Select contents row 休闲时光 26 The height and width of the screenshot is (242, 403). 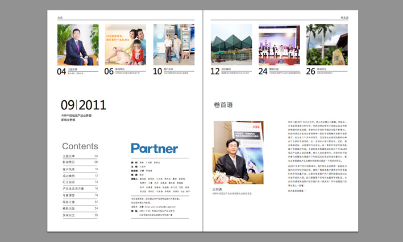80,215
